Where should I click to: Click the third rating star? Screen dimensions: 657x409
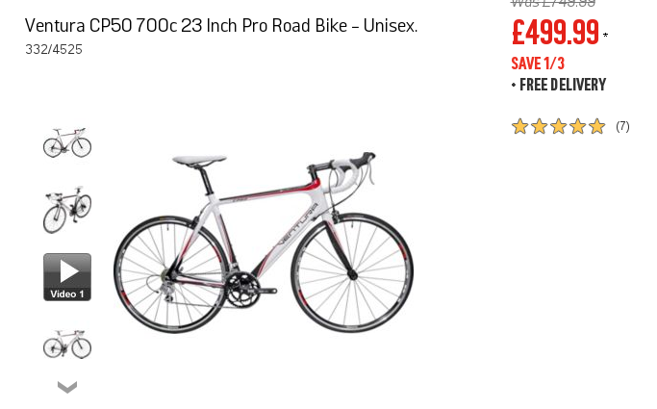pos(558,126)
